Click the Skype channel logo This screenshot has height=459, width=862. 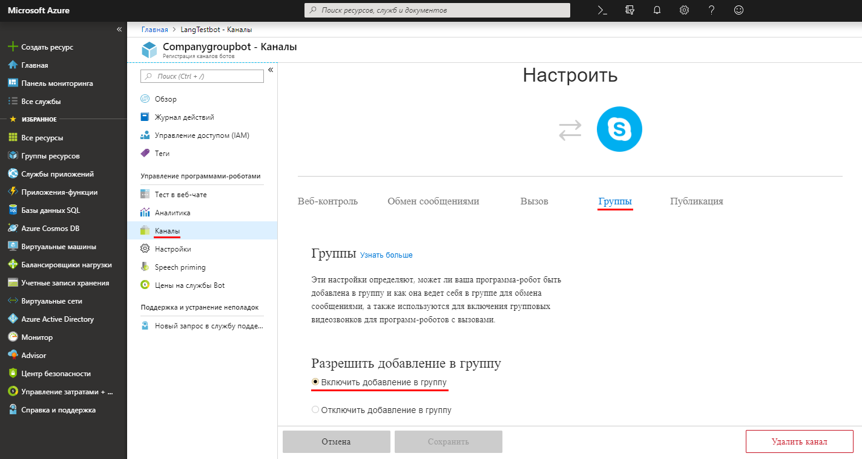coord(619,129)
